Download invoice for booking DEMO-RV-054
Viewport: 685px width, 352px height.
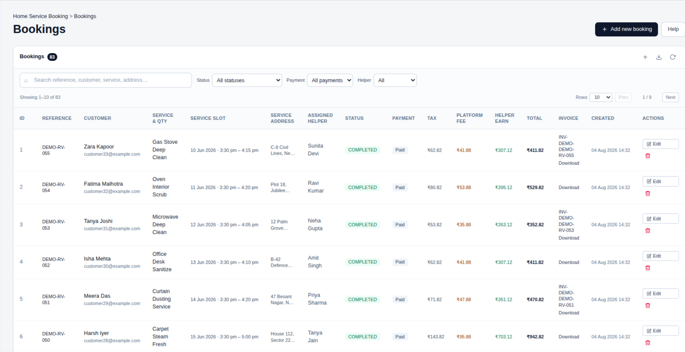coord(569,188)
